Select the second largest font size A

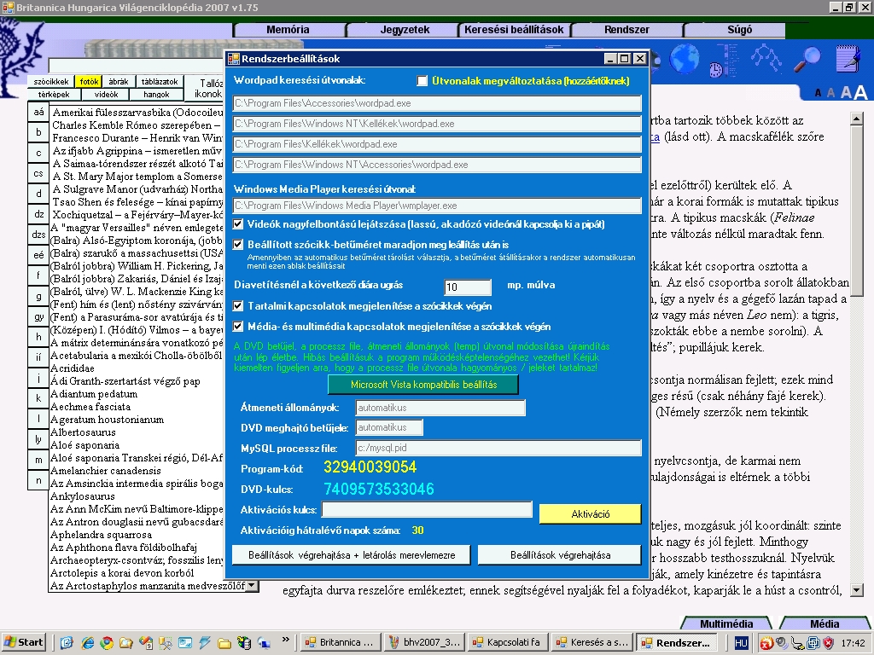[x=846, y=92]
